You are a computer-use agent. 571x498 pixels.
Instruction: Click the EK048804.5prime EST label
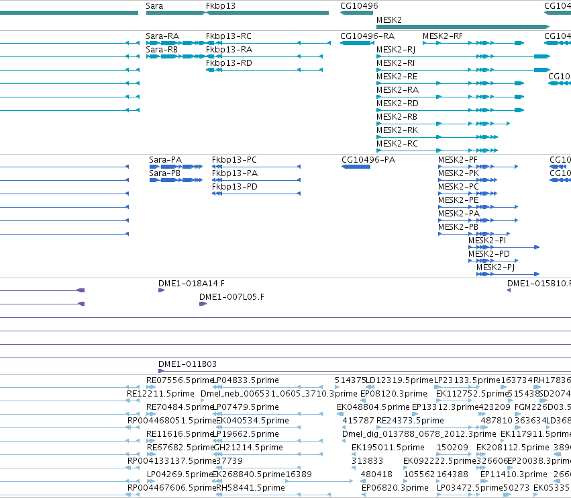tap(373, 407)
